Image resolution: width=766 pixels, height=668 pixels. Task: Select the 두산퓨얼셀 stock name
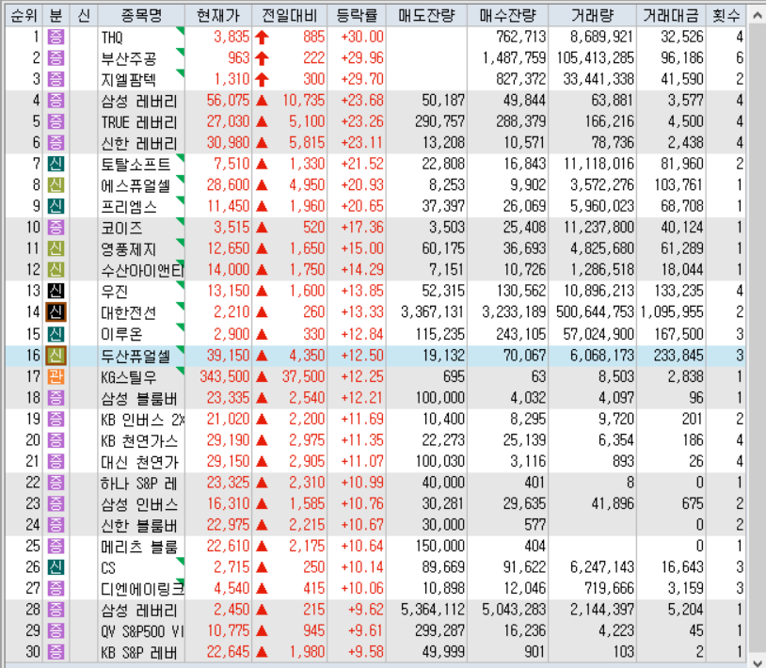tap(136, 356)
